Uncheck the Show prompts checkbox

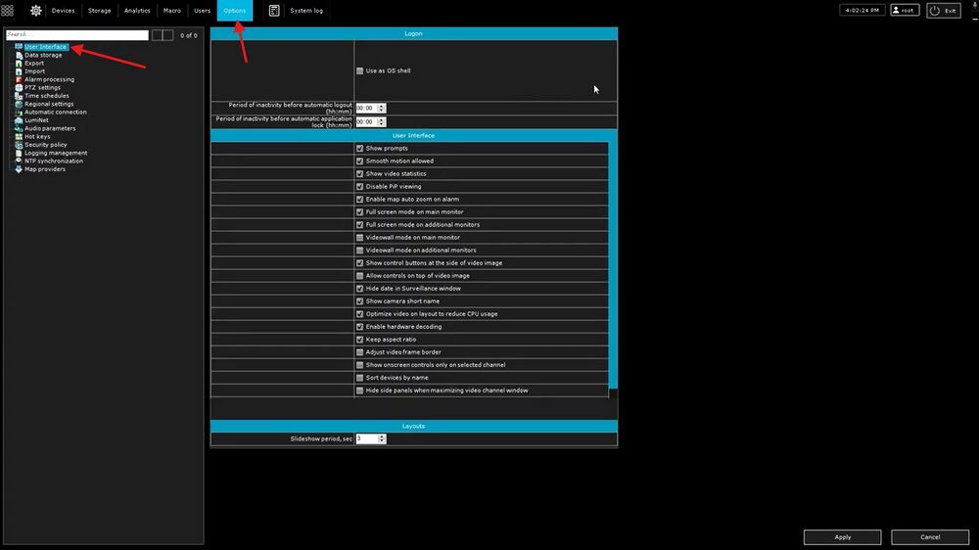359,148
